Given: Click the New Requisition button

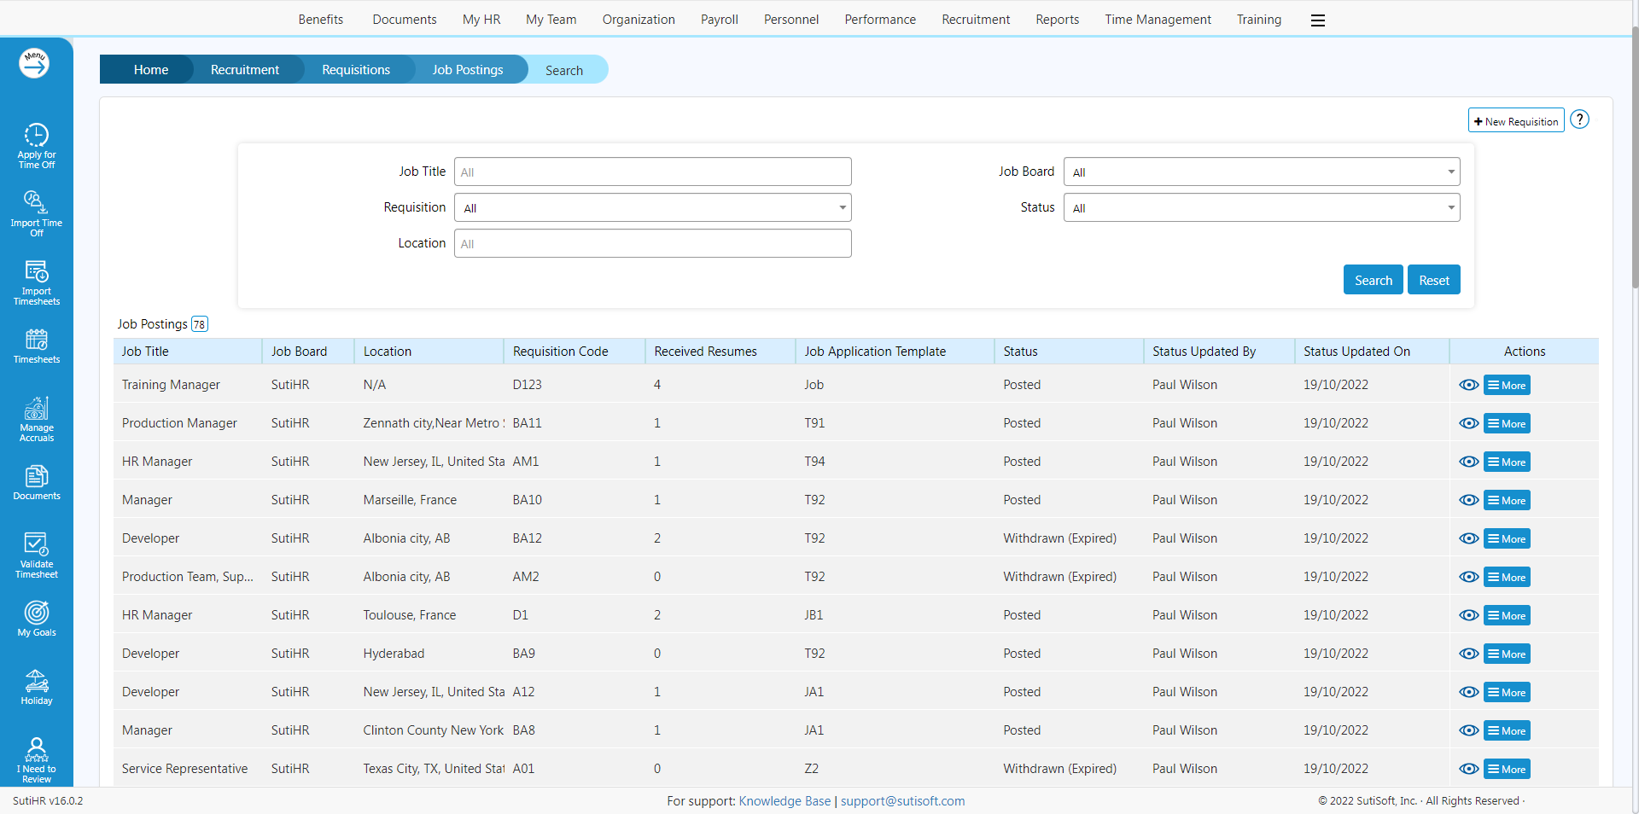Looking at the screenshot, I should [1515, 121].
